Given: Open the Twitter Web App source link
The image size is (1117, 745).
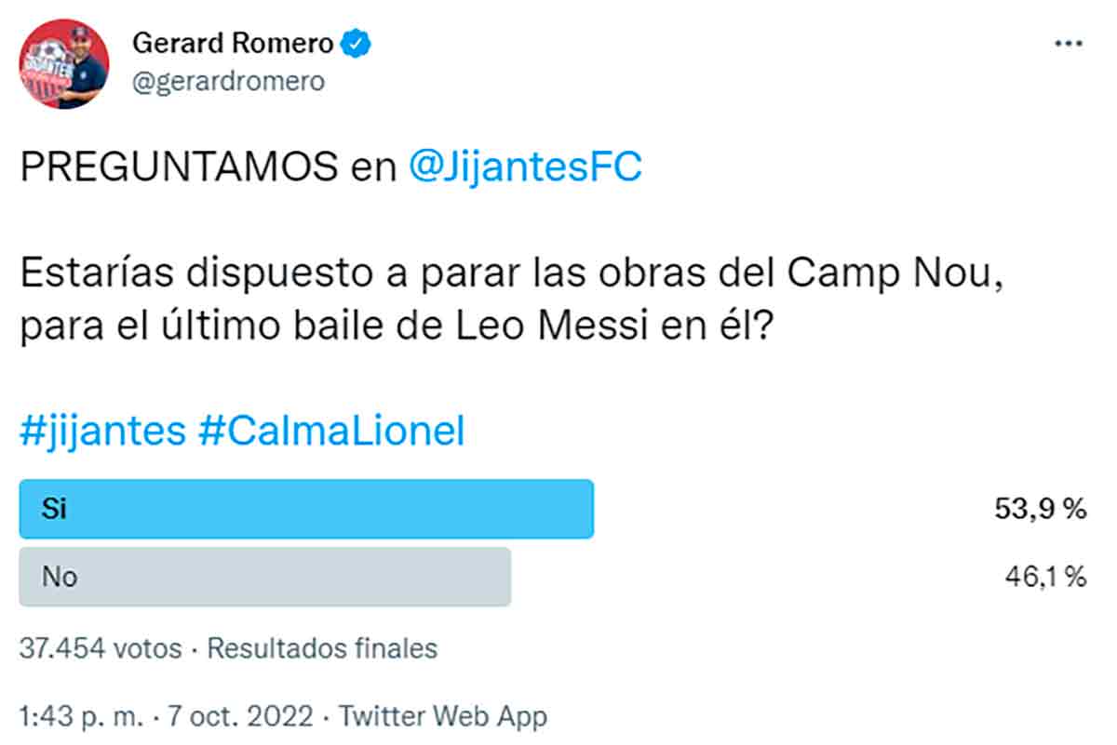Looking at the screenshot, I should click(x=443, y=717).
